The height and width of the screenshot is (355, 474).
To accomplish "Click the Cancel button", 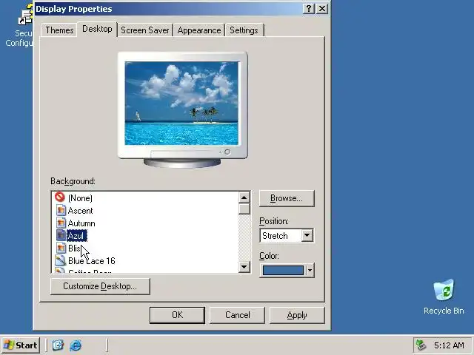I will (237, 315).
